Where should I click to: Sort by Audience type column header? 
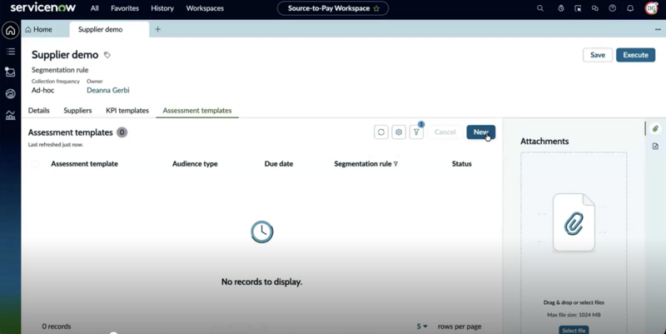click(x=195, y=163)
